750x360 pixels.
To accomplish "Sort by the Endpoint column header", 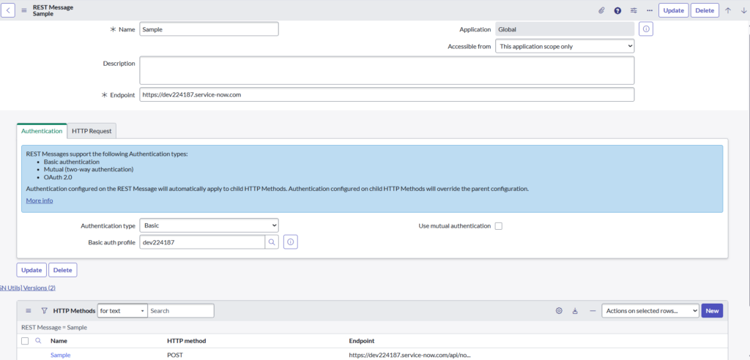I will click(362, 341).
